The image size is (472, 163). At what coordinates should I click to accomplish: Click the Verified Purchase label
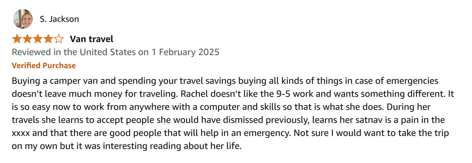pyautogui.click(x=44, y=66)
